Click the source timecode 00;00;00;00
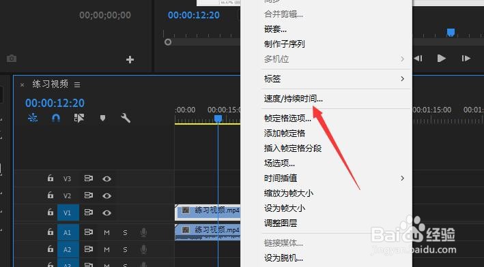The height and width of the screenshot is (267, 484). click(105, 15)
